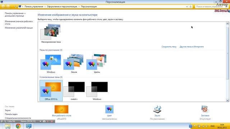
Task: Open the Цвет window color icon
Action: (109, 109)
